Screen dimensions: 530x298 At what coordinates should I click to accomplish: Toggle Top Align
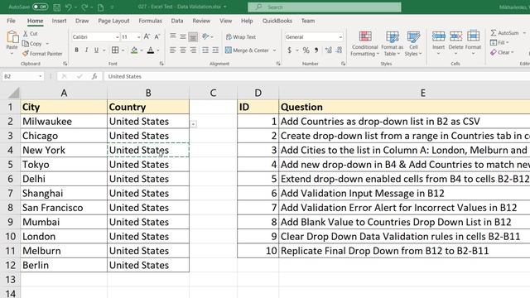tap(173, 36)
